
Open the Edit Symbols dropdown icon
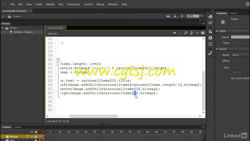(175, 16)
